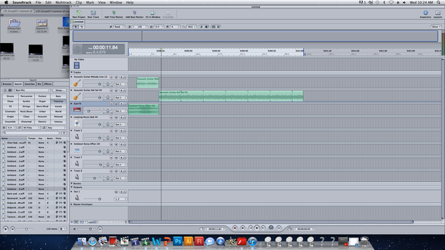Expand the Master Envelopes section
Screen dimensions: 445x250
pyautogui.click(x=72, y=204)
